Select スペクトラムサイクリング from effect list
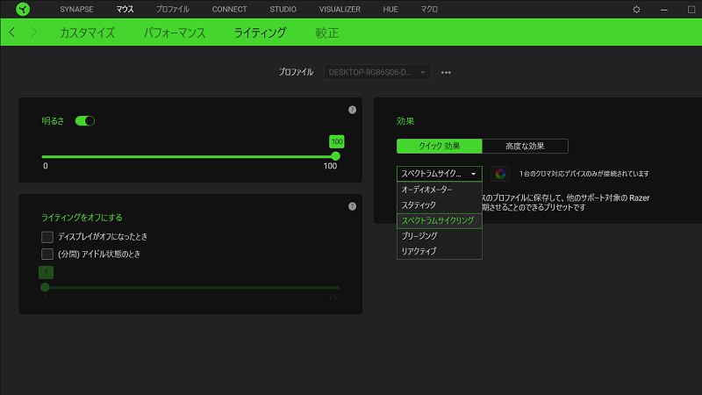The image size is (702, 395). [x=440, y=221]
